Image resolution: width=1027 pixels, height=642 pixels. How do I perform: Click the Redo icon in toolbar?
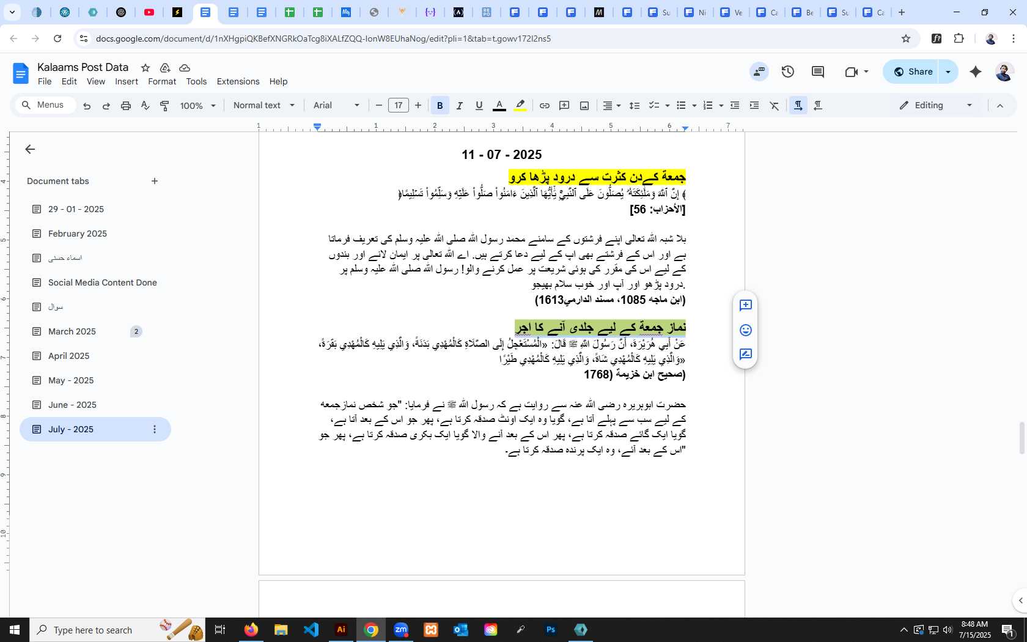click(106, 106)
